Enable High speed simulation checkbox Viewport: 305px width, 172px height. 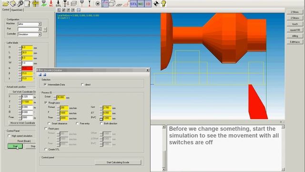[x=9, y=136]
